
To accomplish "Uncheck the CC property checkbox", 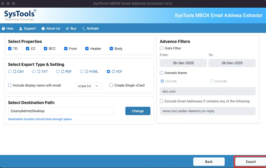I will 27,49.
